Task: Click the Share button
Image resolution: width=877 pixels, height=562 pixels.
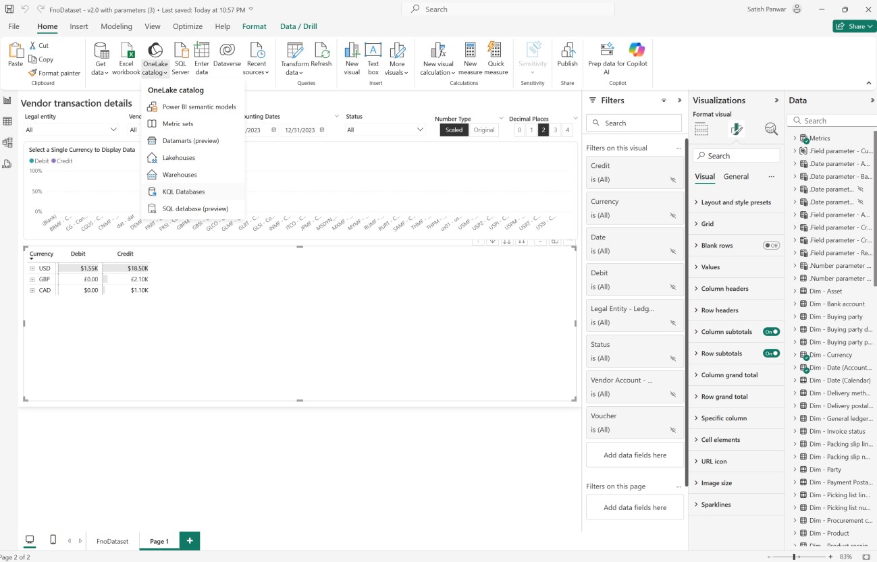Action: (x=854, y=26)
